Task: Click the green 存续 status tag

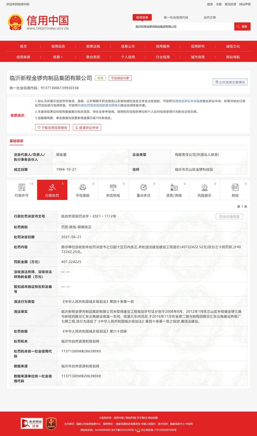Action: (100, 78)
